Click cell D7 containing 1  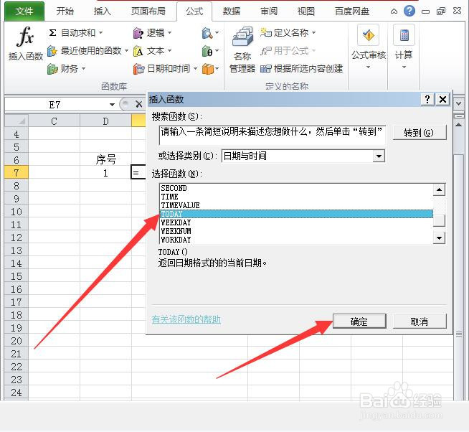pos(105,173)
